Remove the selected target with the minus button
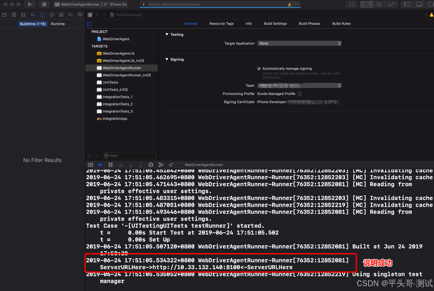Screen dimensions: 434x291 (97, 155)
